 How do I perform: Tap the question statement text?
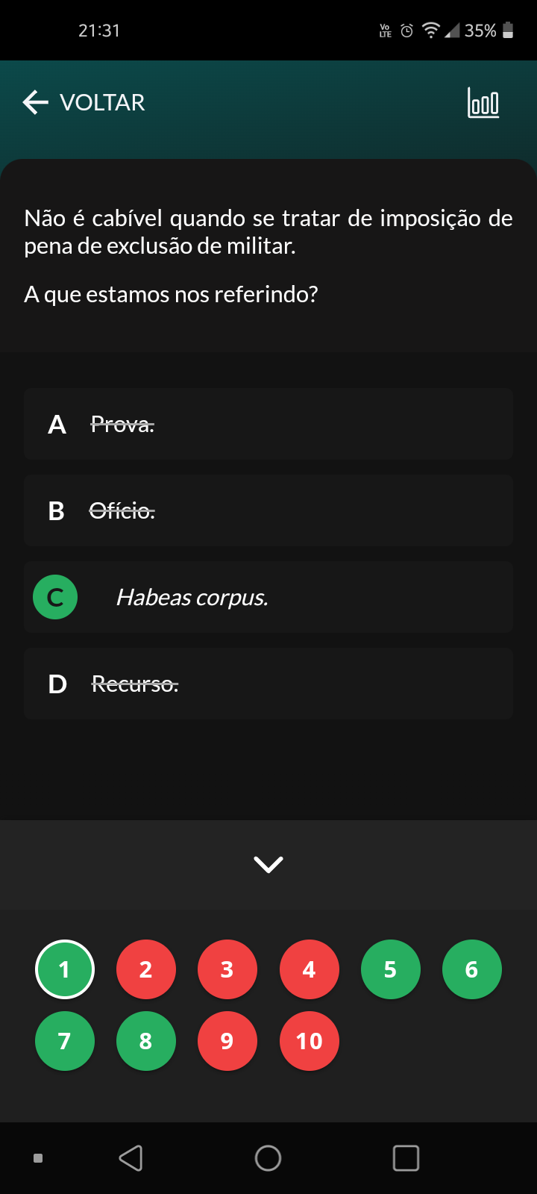(268, 232)
